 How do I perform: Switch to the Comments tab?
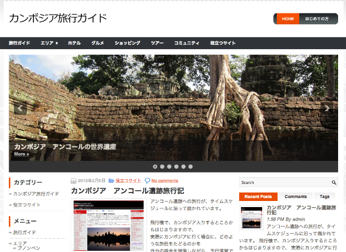[296, 197]
